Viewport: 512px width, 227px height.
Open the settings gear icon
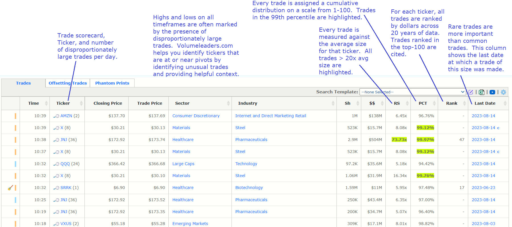tap(503, 92)
